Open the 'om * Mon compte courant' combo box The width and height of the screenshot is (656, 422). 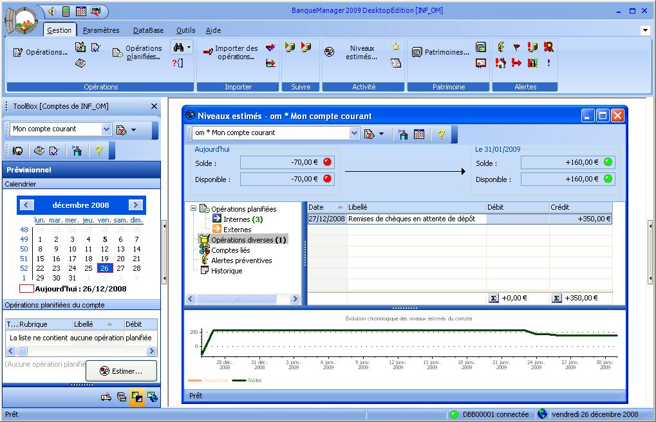354,133
